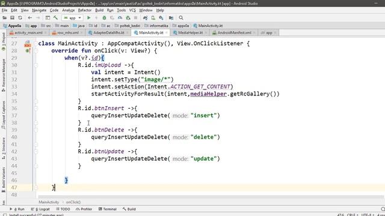This screenshot has height=216, width=385.
Task: Open the Profiler tool window
Action: (84, 209)
